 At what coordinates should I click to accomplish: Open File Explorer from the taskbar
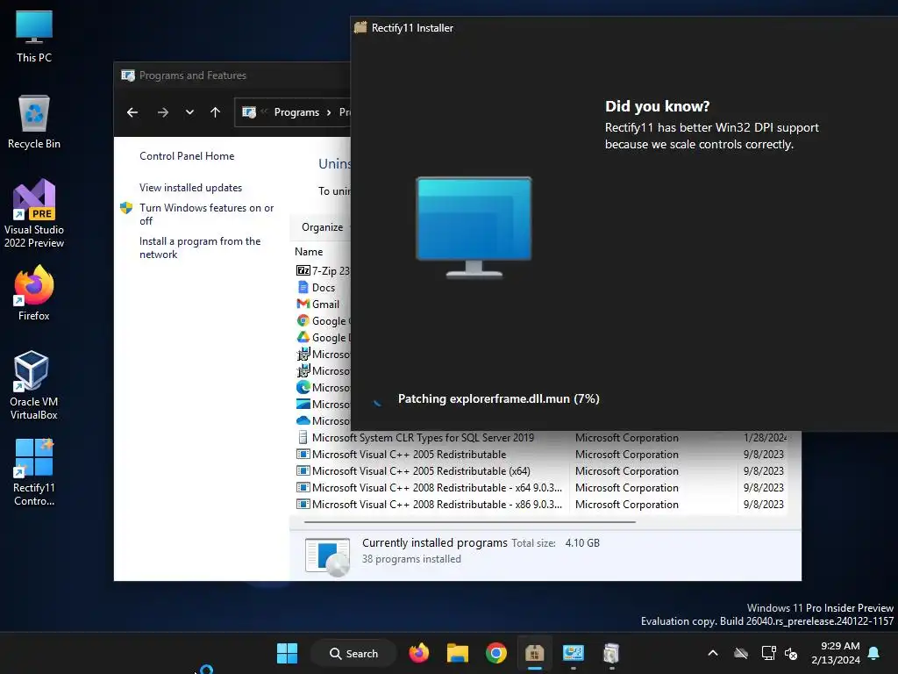coord(458,653)
